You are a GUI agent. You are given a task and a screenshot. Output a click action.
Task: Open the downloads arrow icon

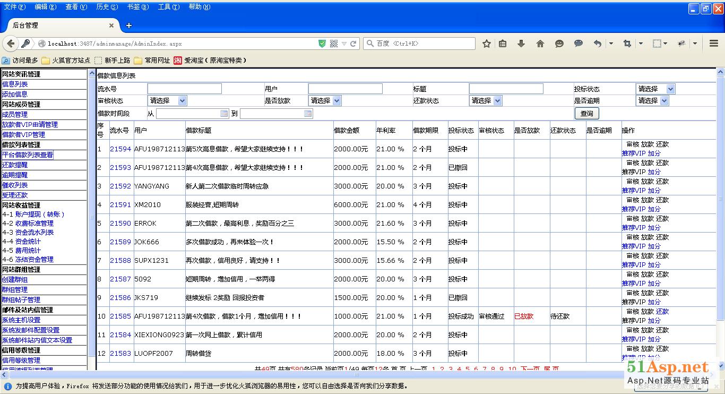pos(521,44)
